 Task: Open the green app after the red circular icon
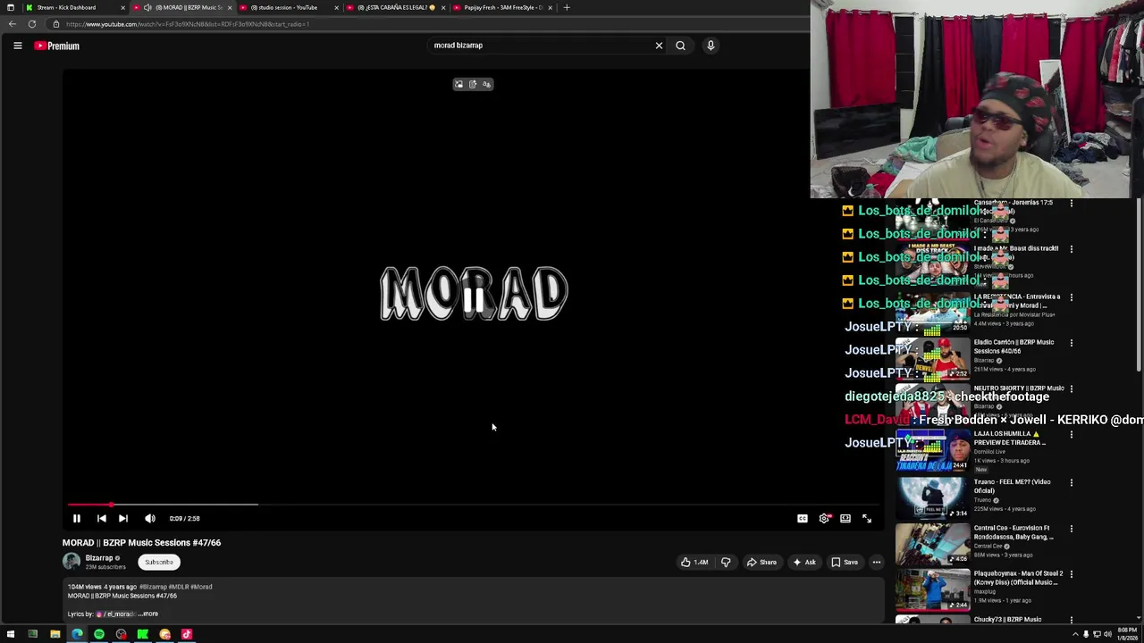pyautogui.click(x=143, y=635)
